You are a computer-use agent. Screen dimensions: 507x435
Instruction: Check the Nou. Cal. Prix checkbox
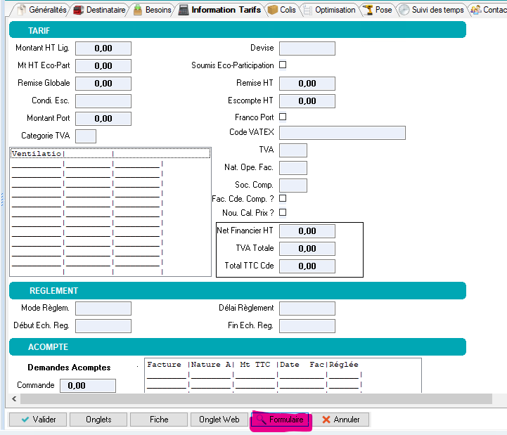pos(283,212)
